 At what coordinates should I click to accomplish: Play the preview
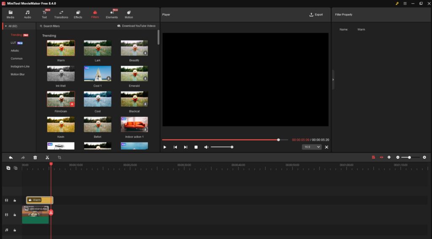[165, 147]
